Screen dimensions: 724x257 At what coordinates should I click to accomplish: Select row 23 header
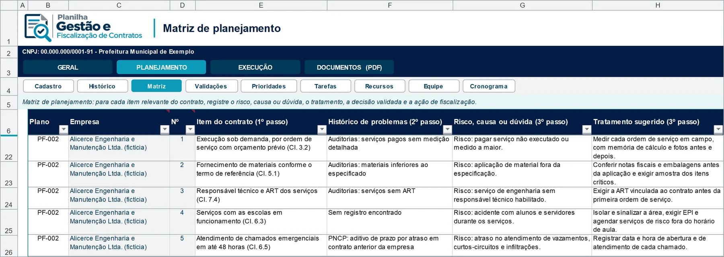[x=9, y=175]
